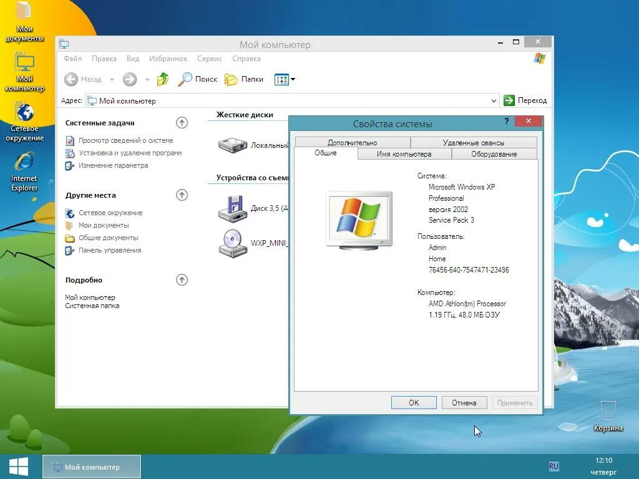Click Просмотр сведений о системе link
The image size is (639, 479).
point(125,140)
